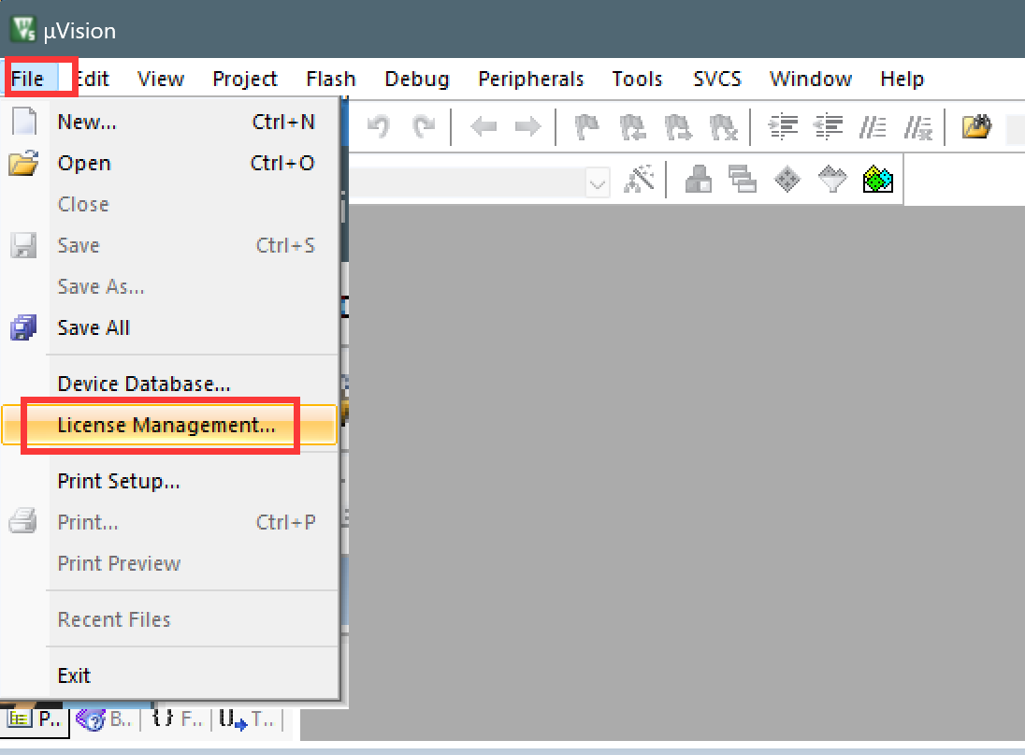This screenshot has height=755, width=1025.
Task: Open the Help menu
Action: point(902,80)
